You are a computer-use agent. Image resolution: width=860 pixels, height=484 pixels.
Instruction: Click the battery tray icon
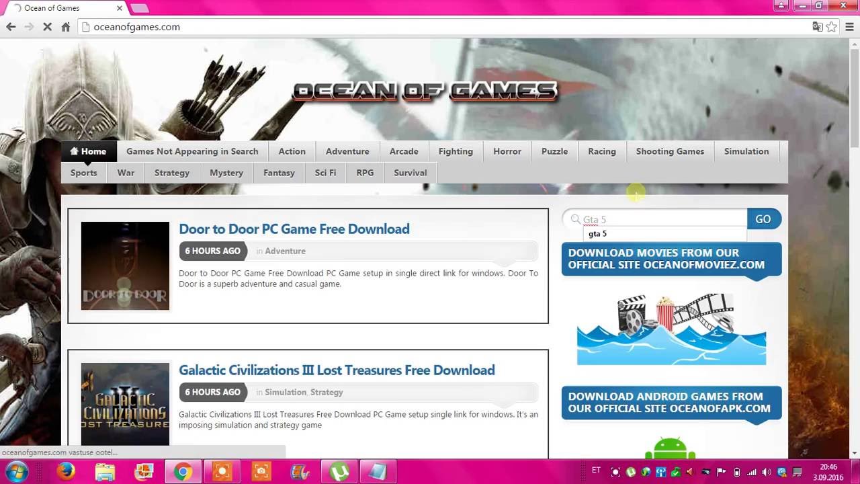pos(737,472)
